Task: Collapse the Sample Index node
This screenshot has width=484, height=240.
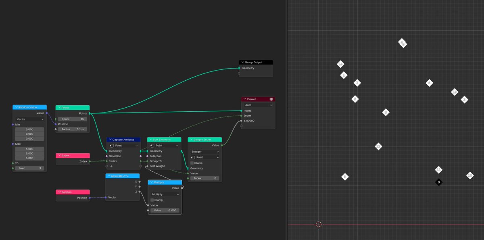Action: click(191, 140)
